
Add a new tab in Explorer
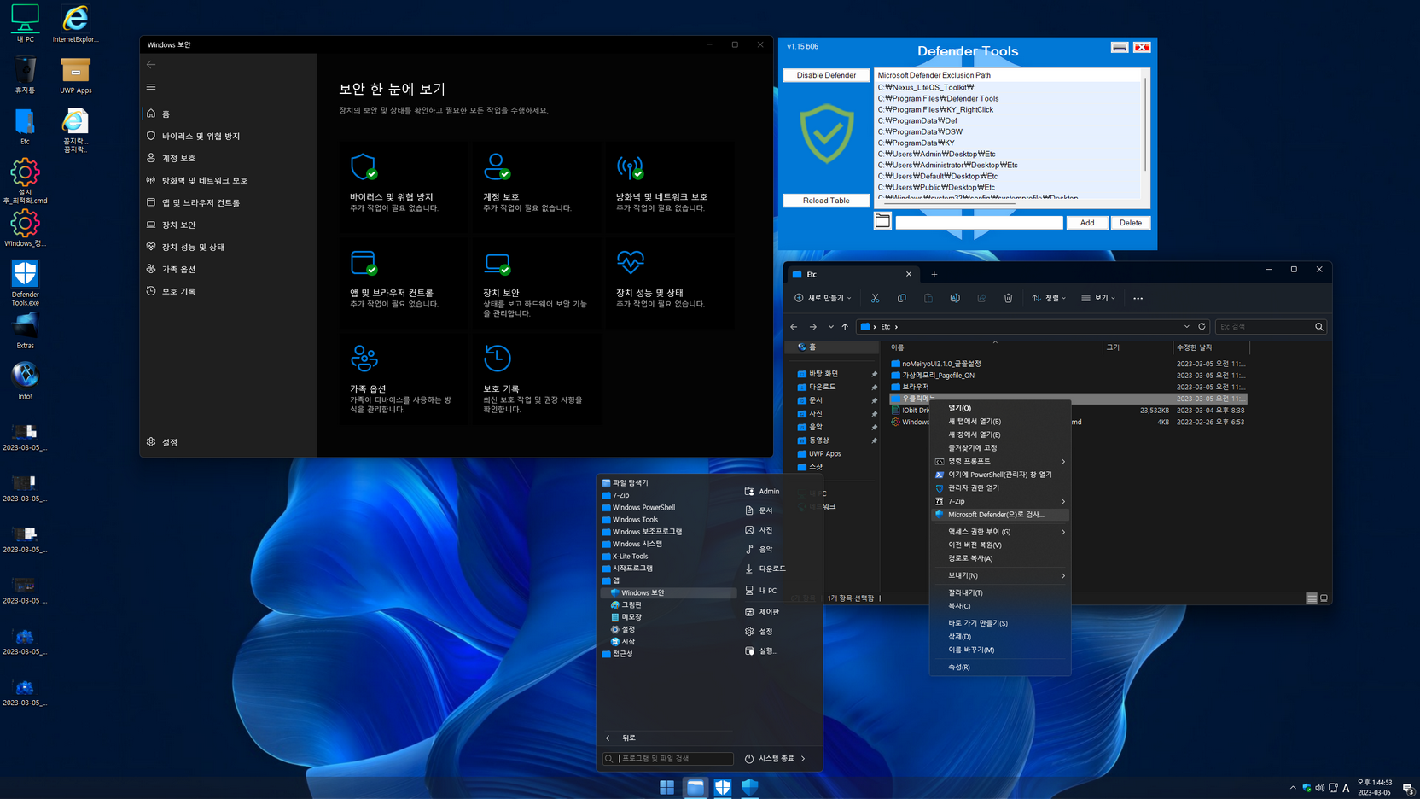[934, 275]
